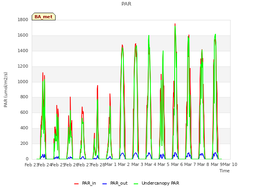254x191 pixels.
Task: Click the 1200 y-axis tick label
Action: (23, 66)
